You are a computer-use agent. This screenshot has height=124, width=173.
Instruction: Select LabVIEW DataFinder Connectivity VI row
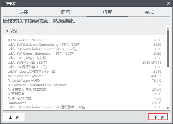click(84, 49)
